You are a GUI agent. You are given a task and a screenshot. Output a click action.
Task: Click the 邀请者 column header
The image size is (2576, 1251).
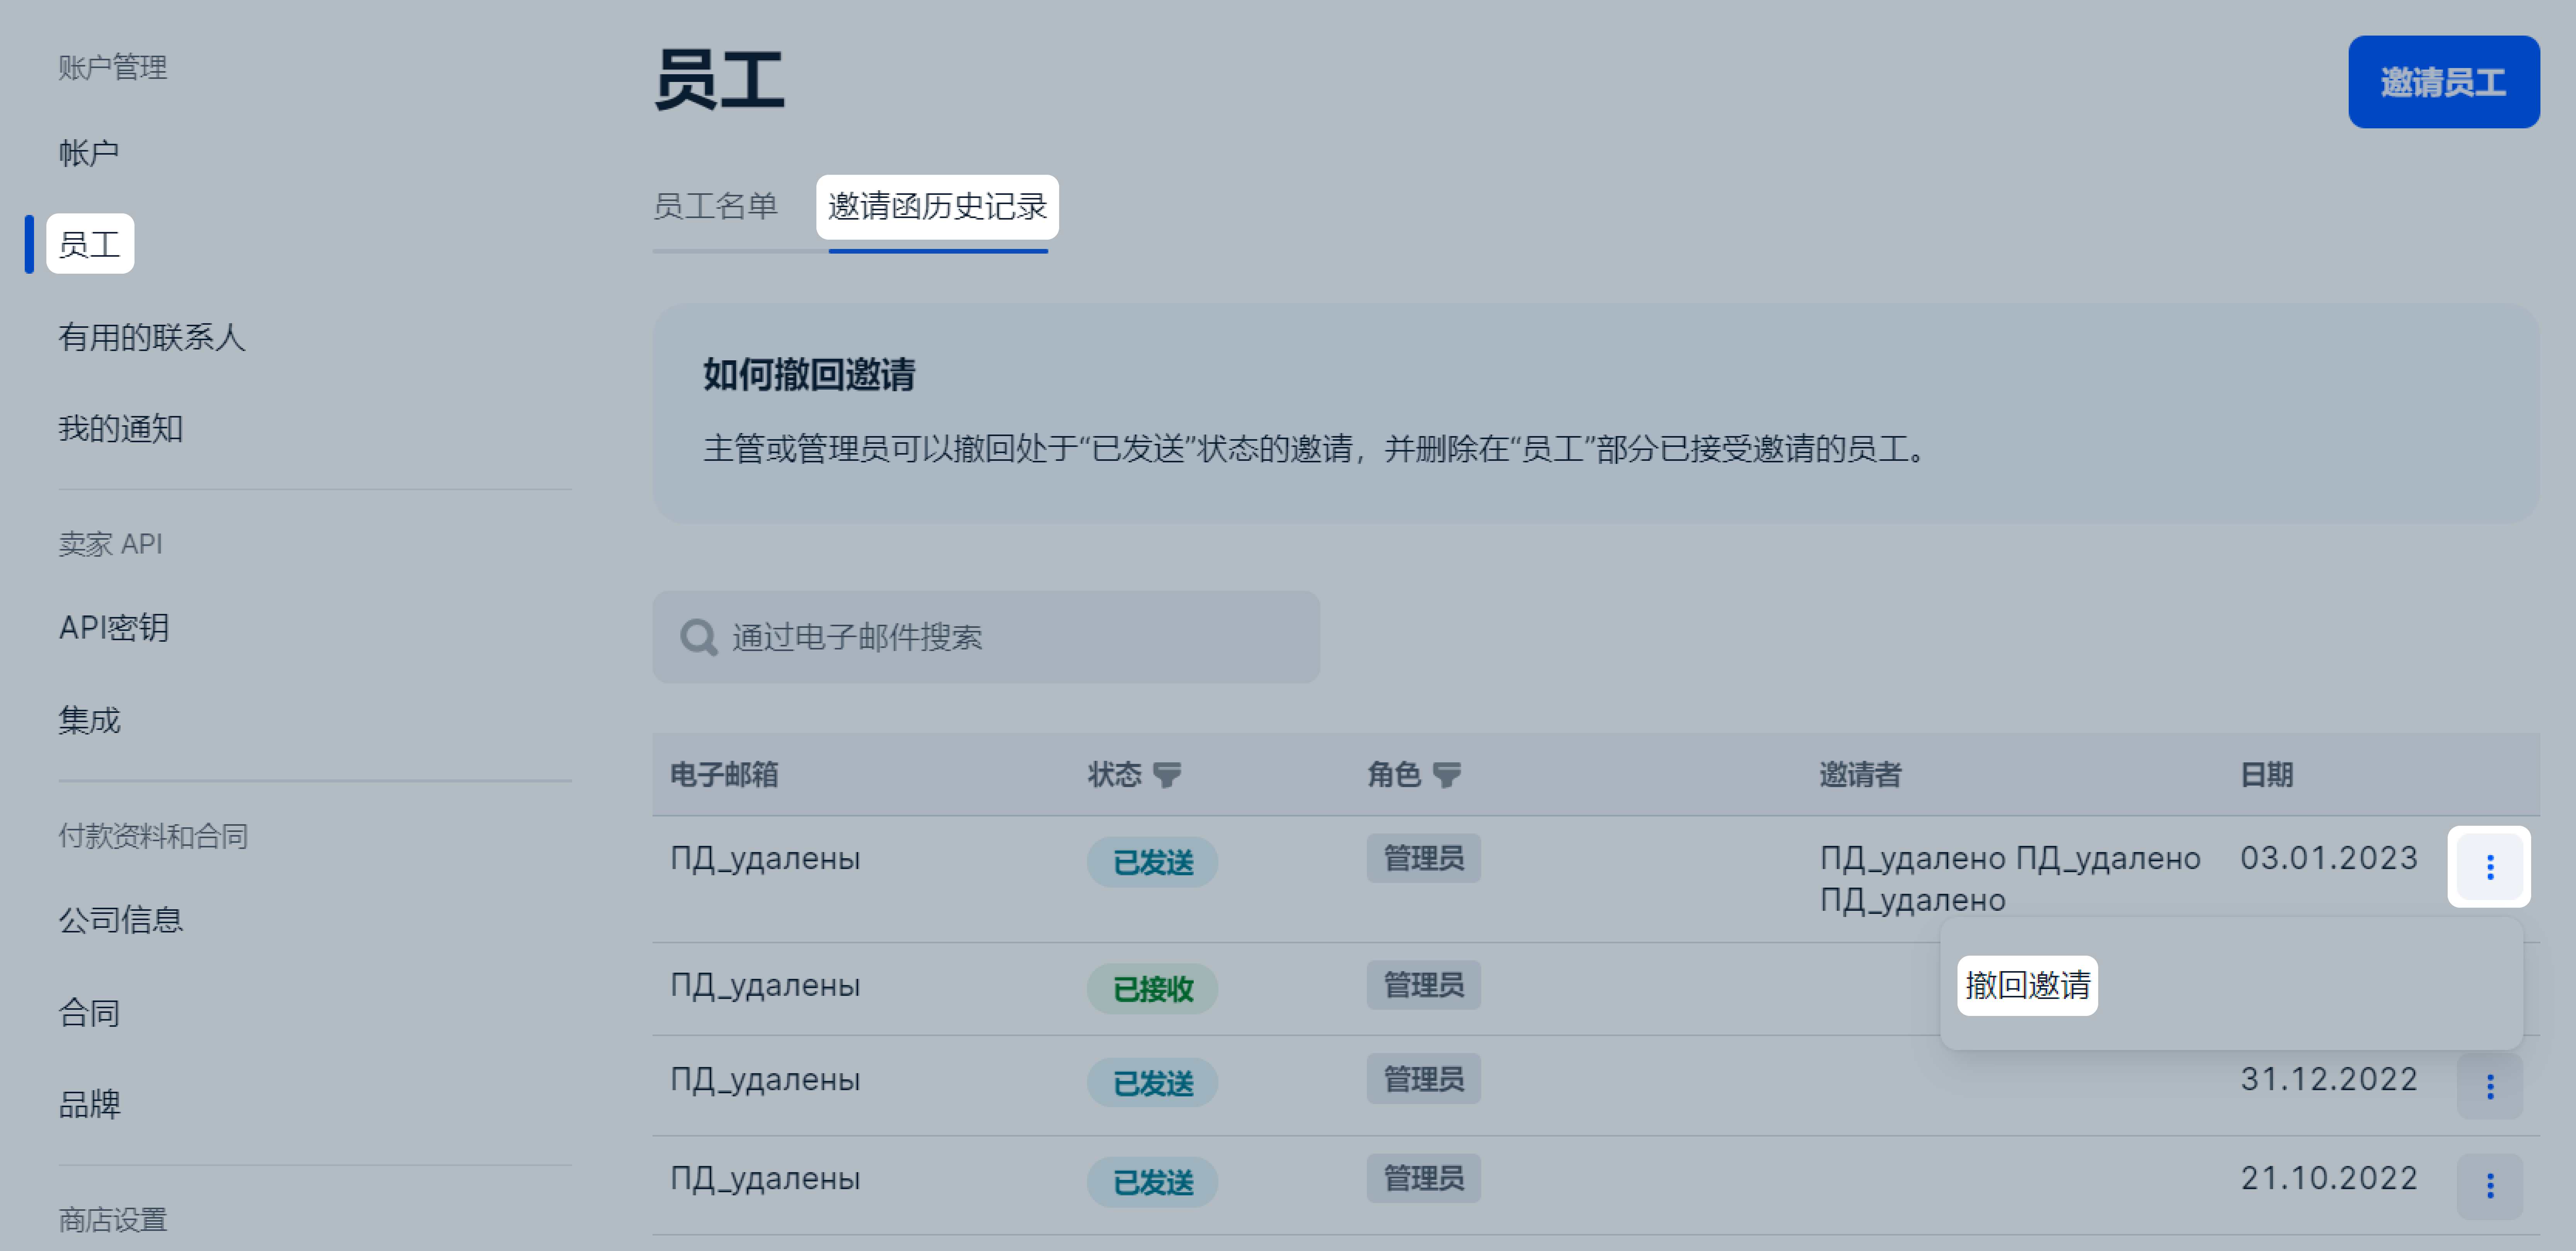tap(1860, 775)
